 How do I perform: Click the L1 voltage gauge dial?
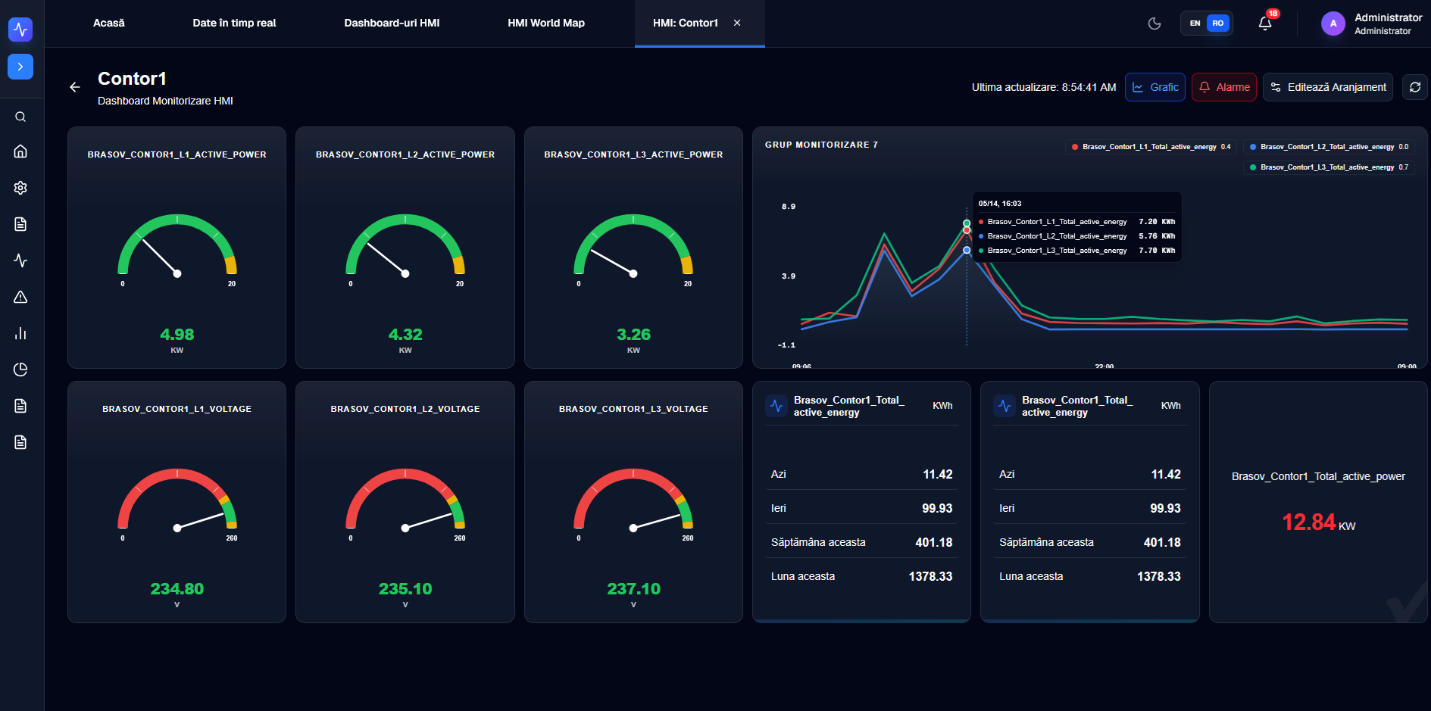177,501
